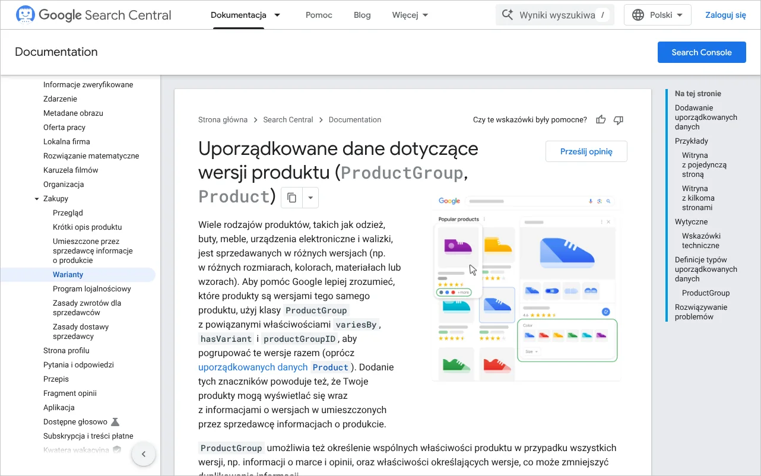Image resolution: width=761 pixels, height=476 pixels.
Task: Expand the Więcej menu
Action: point(410,15)
